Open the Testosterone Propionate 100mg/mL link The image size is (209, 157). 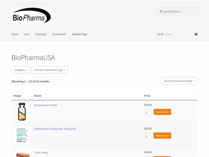(55, 129)
